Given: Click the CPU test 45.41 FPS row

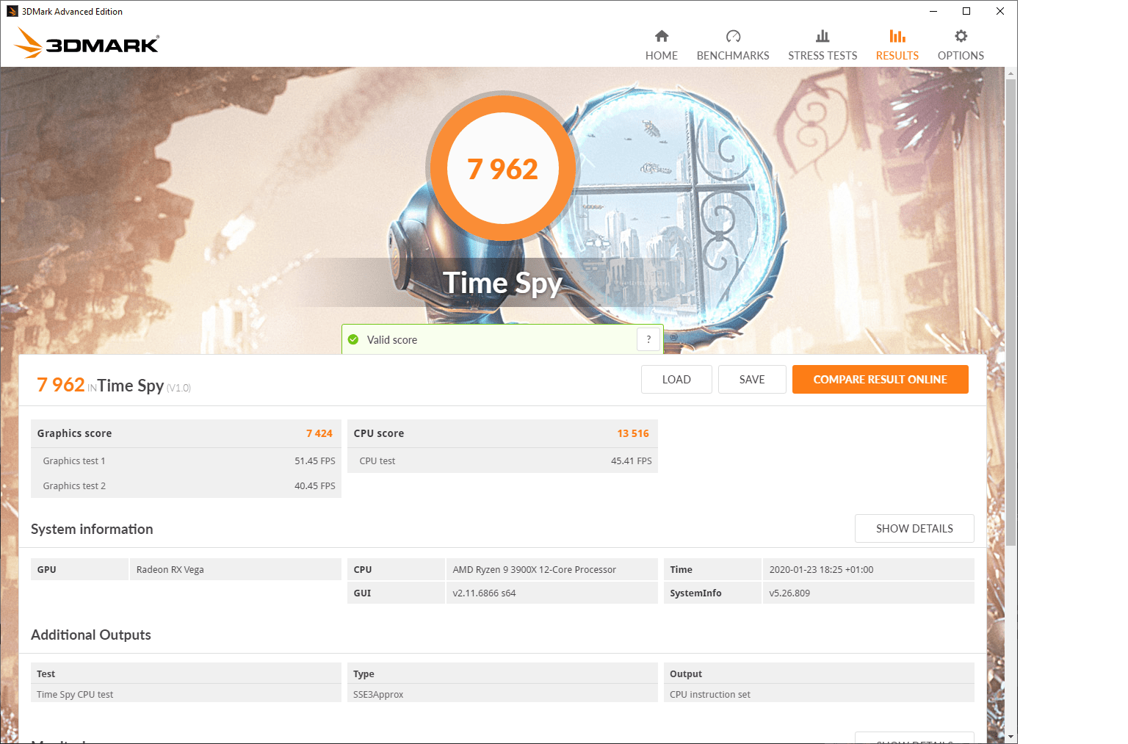Looking at the screenshot, I should [502, 461].
